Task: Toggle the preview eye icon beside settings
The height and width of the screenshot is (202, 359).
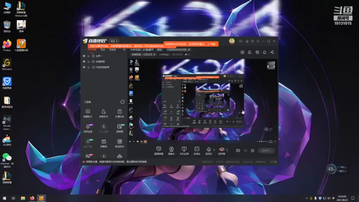Action: [x=245, y=150]
